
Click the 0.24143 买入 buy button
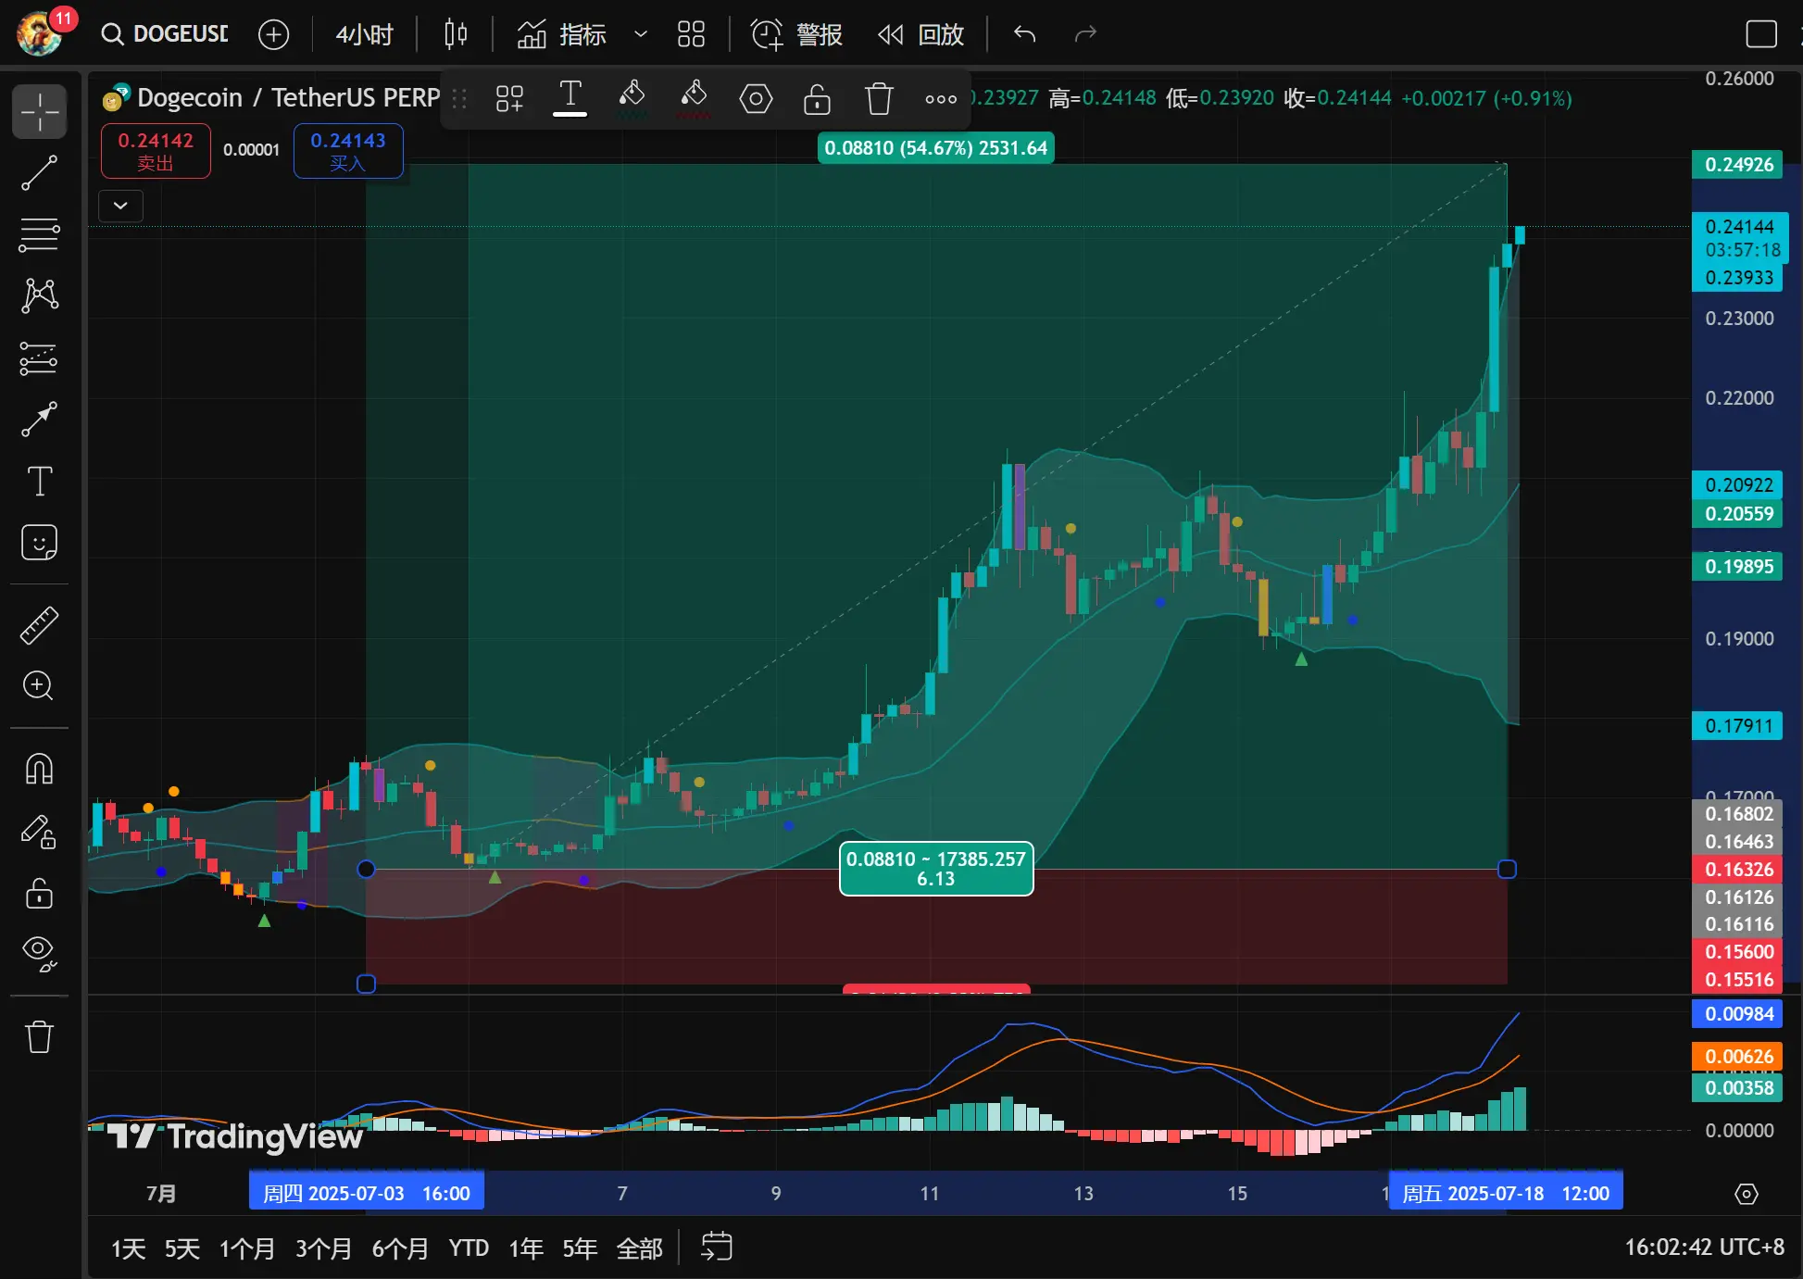tap(348, 151)
